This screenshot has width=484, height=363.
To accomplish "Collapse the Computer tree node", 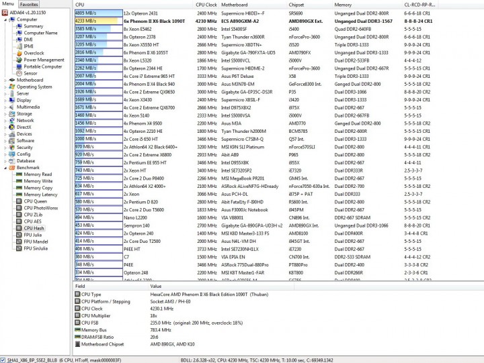I will point(5,19).
